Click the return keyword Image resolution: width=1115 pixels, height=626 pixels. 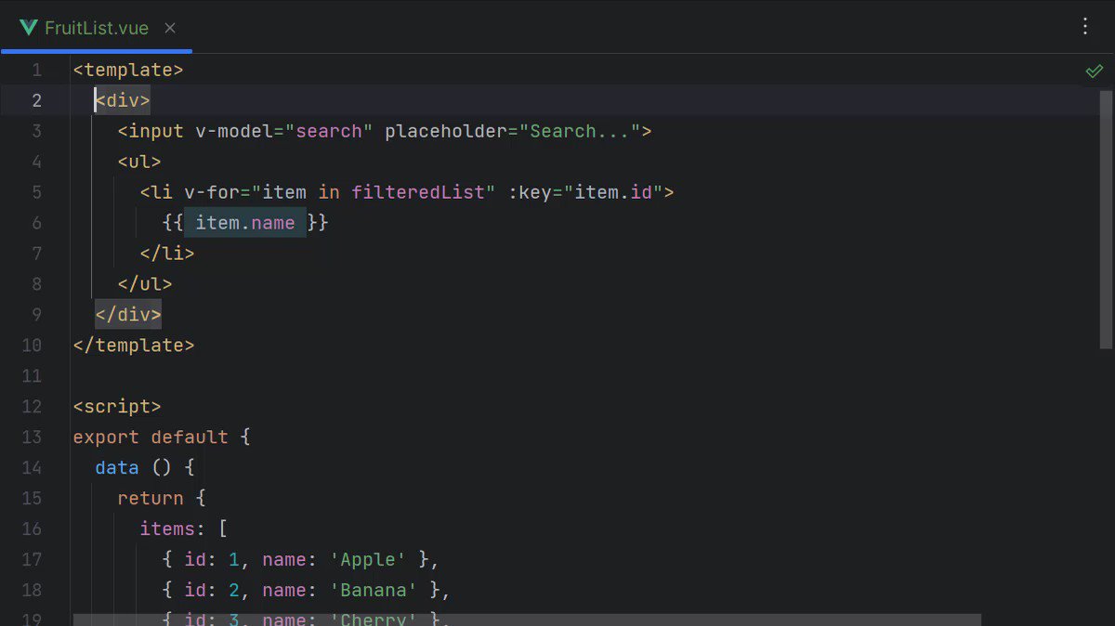151,499
